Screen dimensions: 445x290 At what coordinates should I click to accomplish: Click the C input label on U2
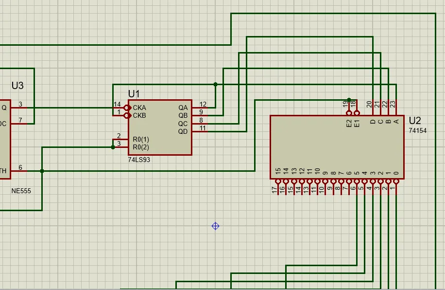(x=380, y=122)
